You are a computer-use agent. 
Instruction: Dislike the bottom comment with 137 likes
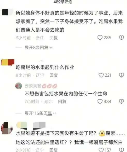(121, 150)
